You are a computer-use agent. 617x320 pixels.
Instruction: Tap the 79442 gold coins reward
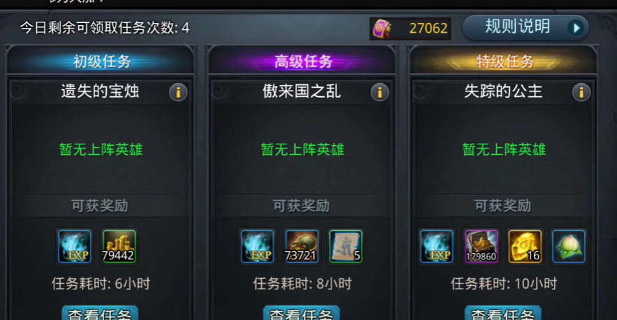[119, 247]
